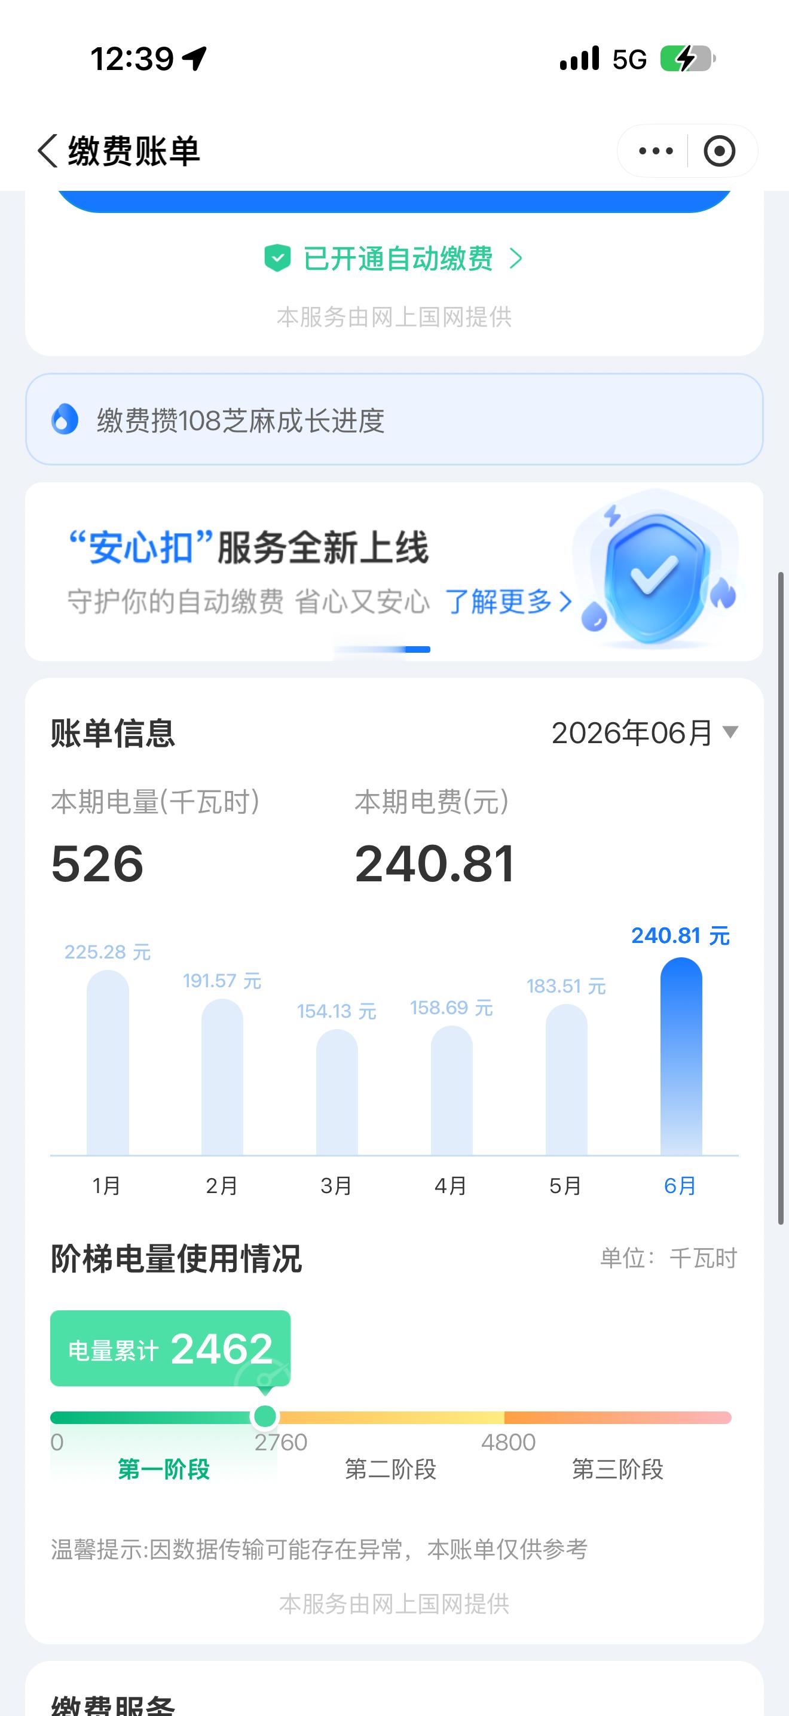
Task: Tap the blue 6月 axis label
Action: (680, 1186)
